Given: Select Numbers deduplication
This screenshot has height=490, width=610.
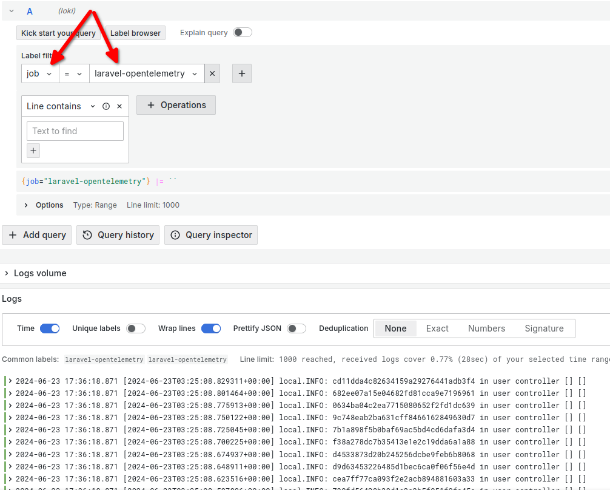Looking at the screenshot, I should (x=487, y=328).
